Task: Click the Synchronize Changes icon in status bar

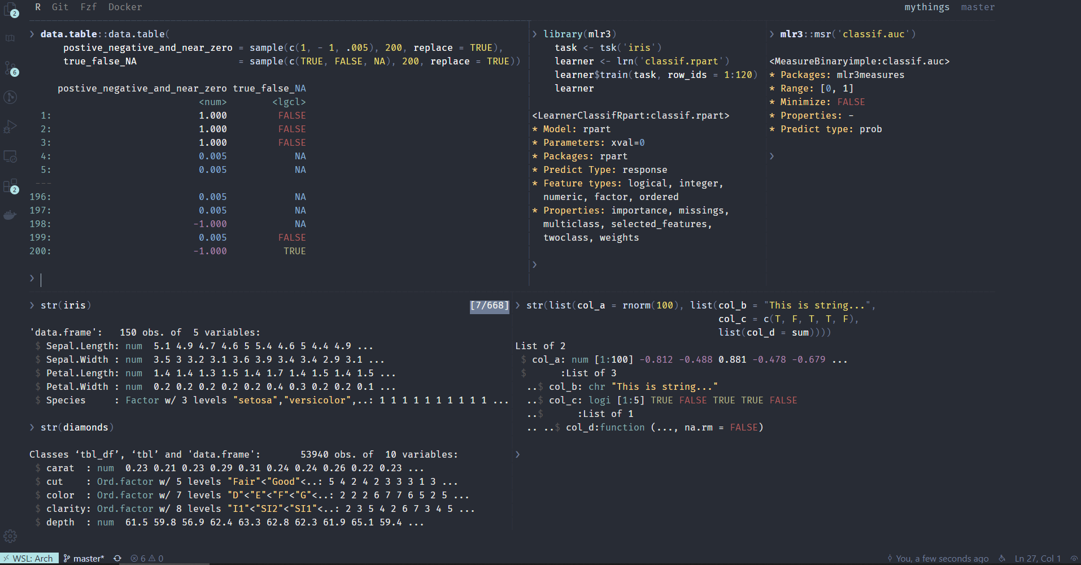Action: pyautogui.click(x=117, y=558)
